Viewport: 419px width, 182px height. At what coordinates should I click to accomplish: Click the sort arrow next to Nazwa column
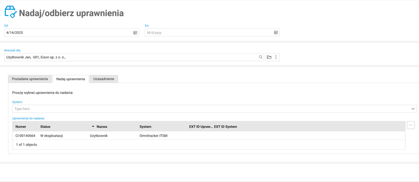click(93, 126)
